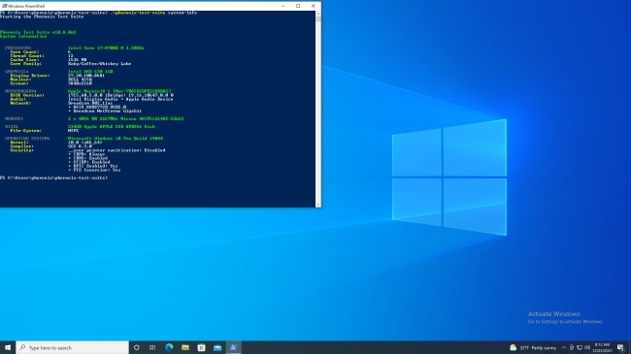
Task: Click the green 'System Information' heading
Action: (x=23, y=36)
